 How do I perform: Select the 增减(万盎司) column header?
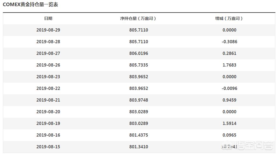coord(229,18)
